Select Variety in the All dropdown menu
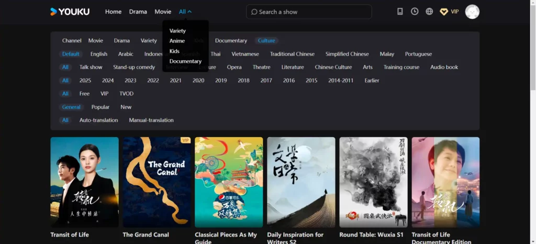This screenshot has width=536, height=244. [177, 31]
